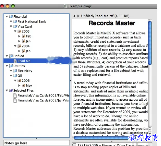Select Financial/Visa Card/2005/Feb file entry

click(x=43, y=95)
